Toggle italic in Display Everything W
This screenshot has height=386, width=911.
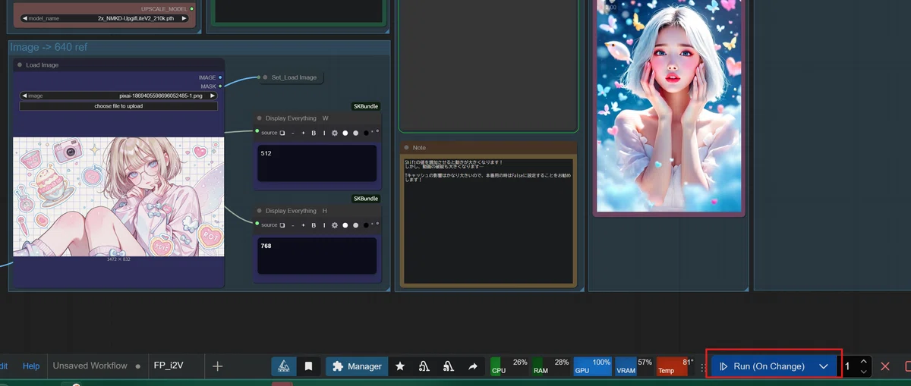(323, 133)
